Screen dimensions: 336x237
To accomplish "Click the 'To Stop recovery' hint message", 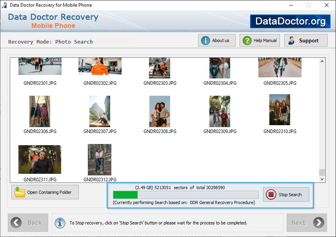I will [x=158, y=223].
